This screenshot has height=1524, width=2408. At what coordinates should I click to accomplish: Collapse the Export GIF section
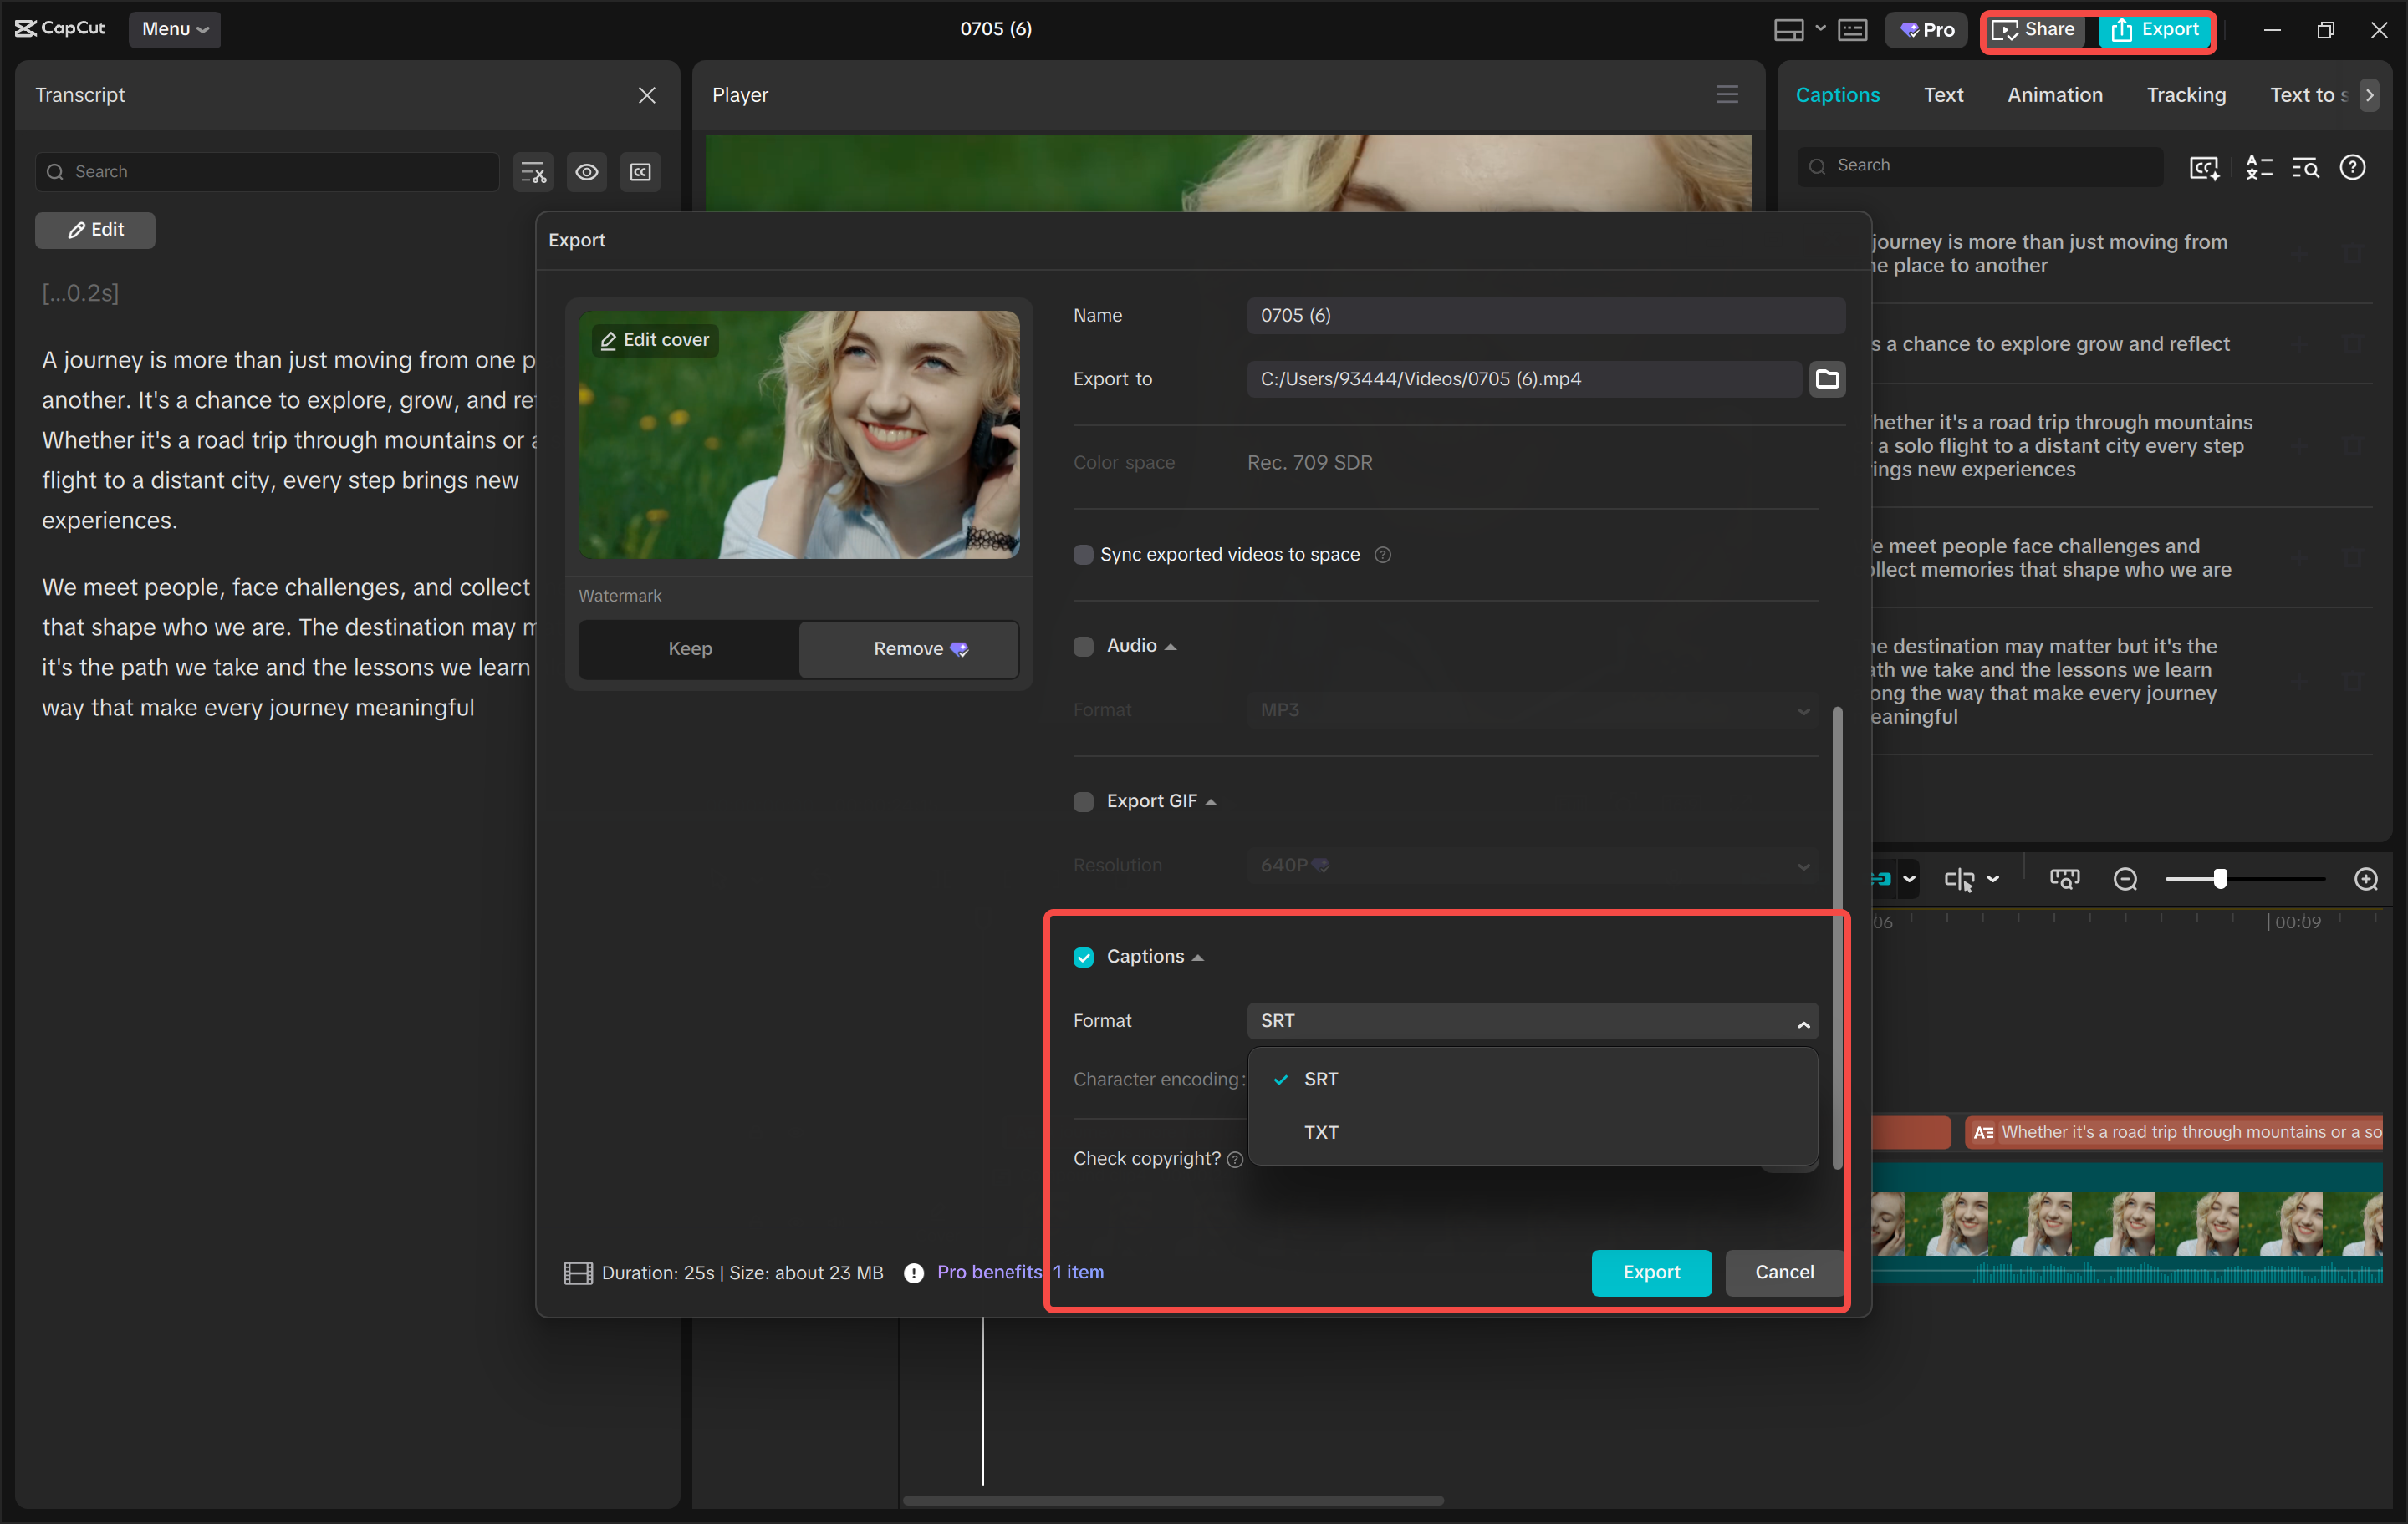[1210, 800]
